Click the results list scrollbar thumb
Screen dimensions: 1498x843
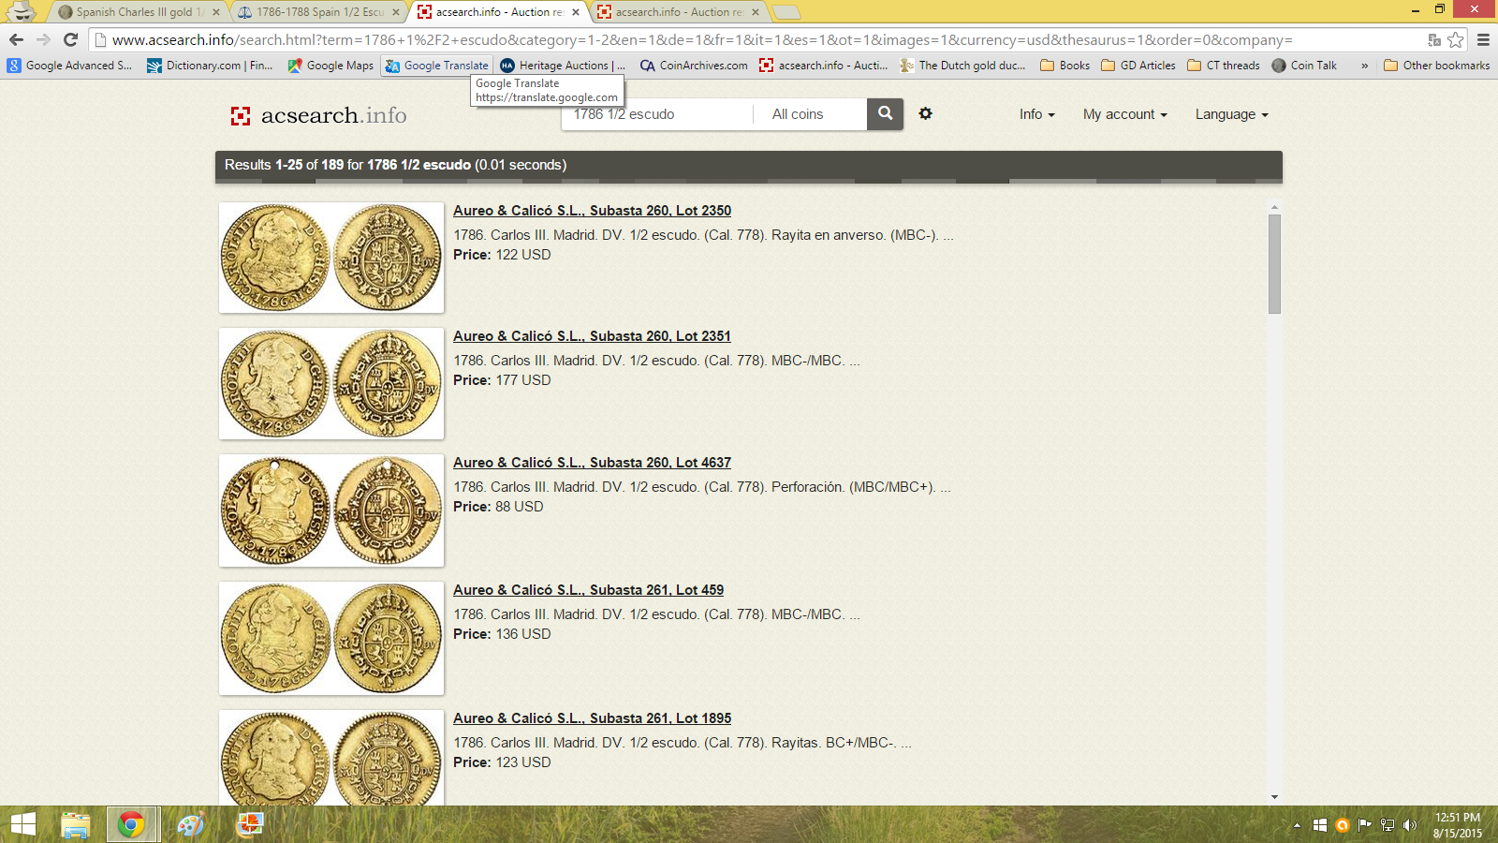pos(1274,263)
